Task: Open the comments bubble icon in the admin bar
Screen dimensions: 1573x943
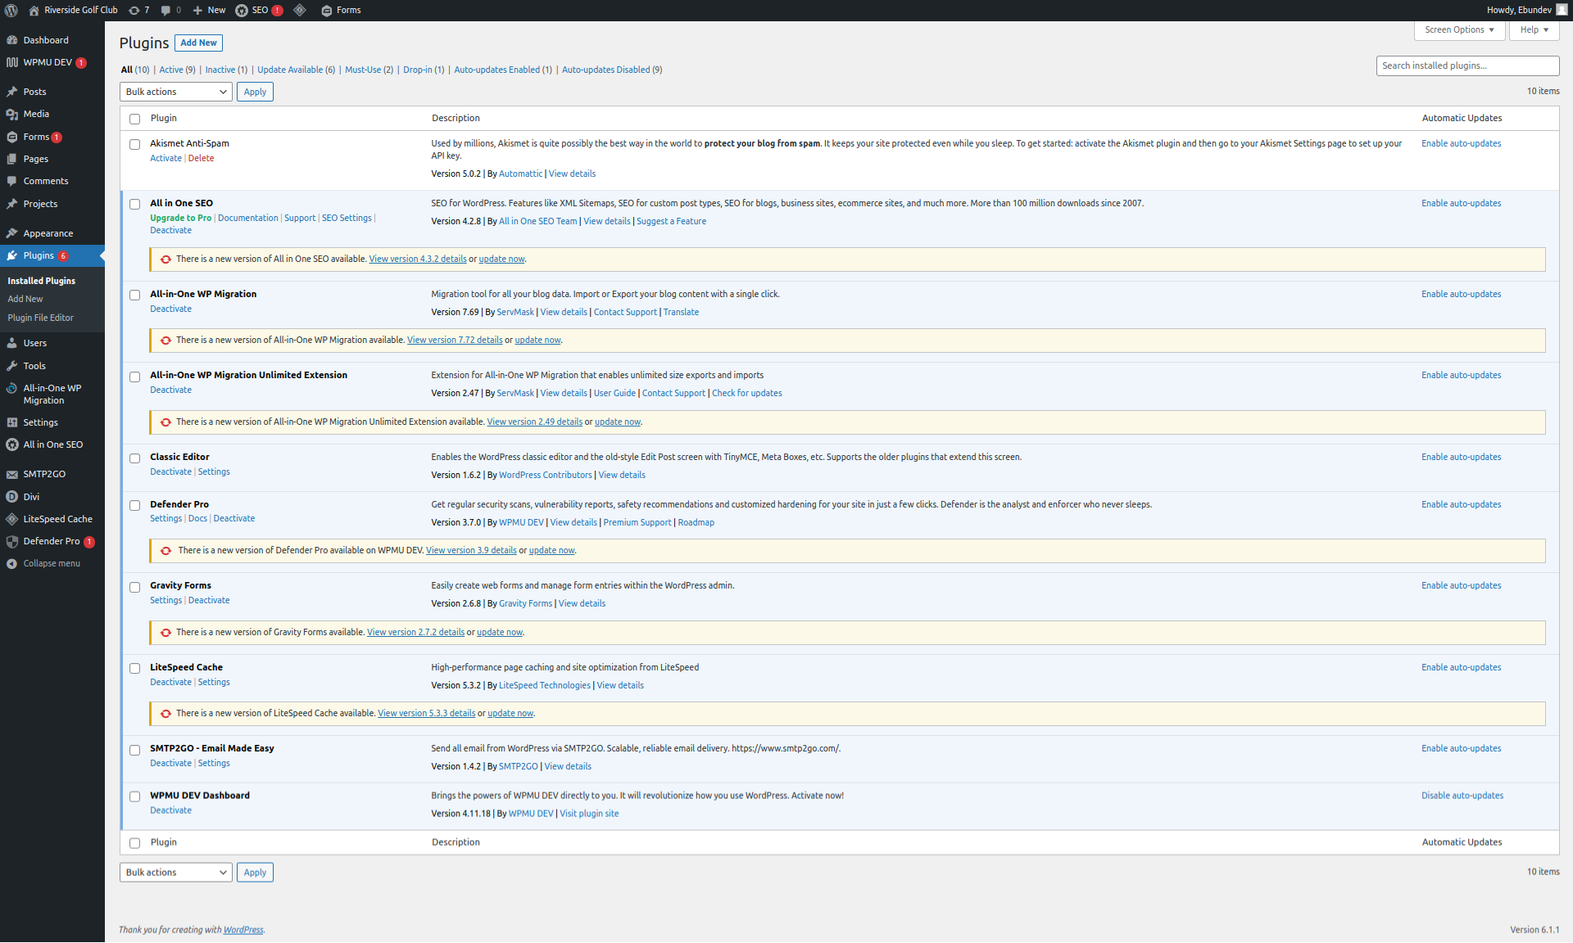Action: (166, 10)
